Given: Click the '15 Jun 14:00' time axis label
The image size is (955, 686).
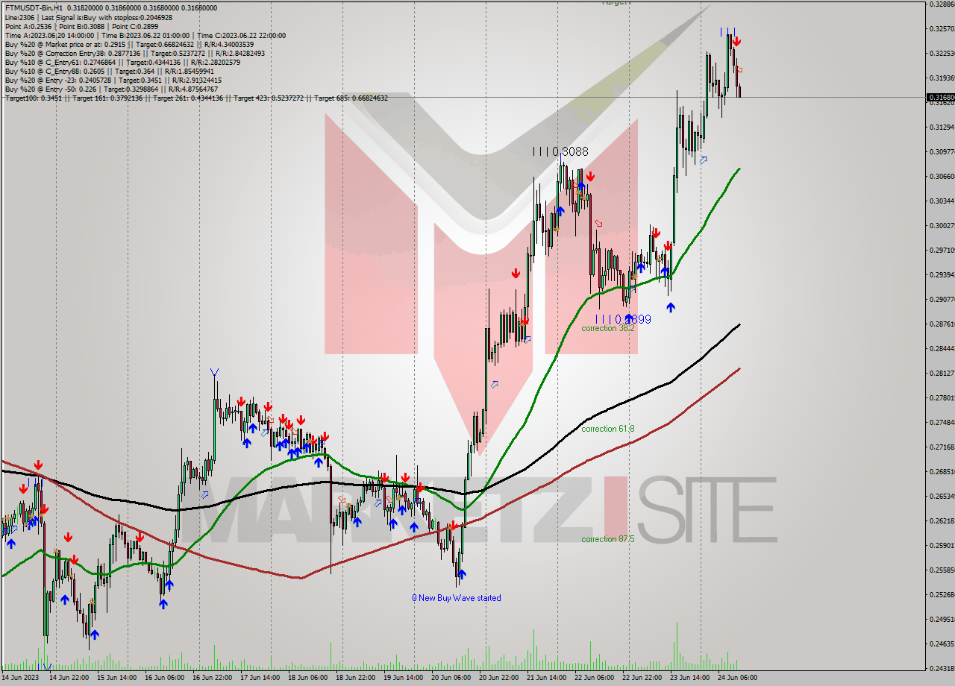Looking at the screenshot, I should click(118, 678).
